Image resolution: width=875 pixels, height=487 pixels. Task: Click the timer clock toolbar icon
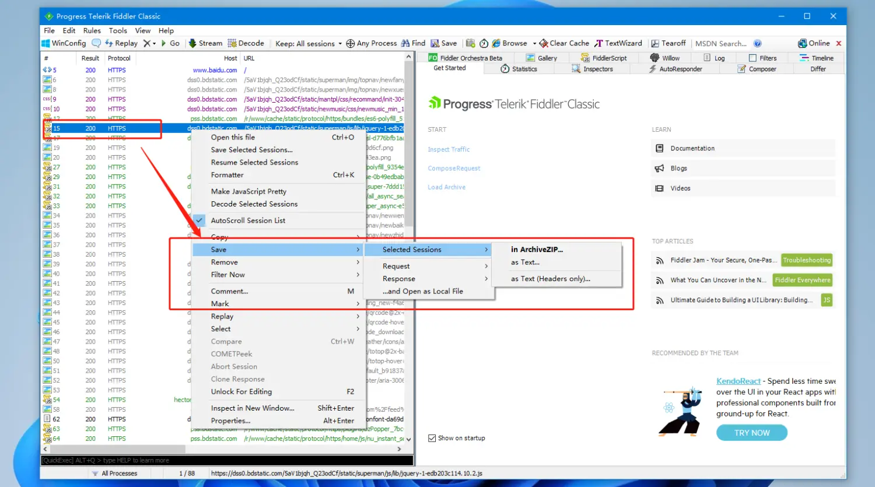(x=484, y=43)
